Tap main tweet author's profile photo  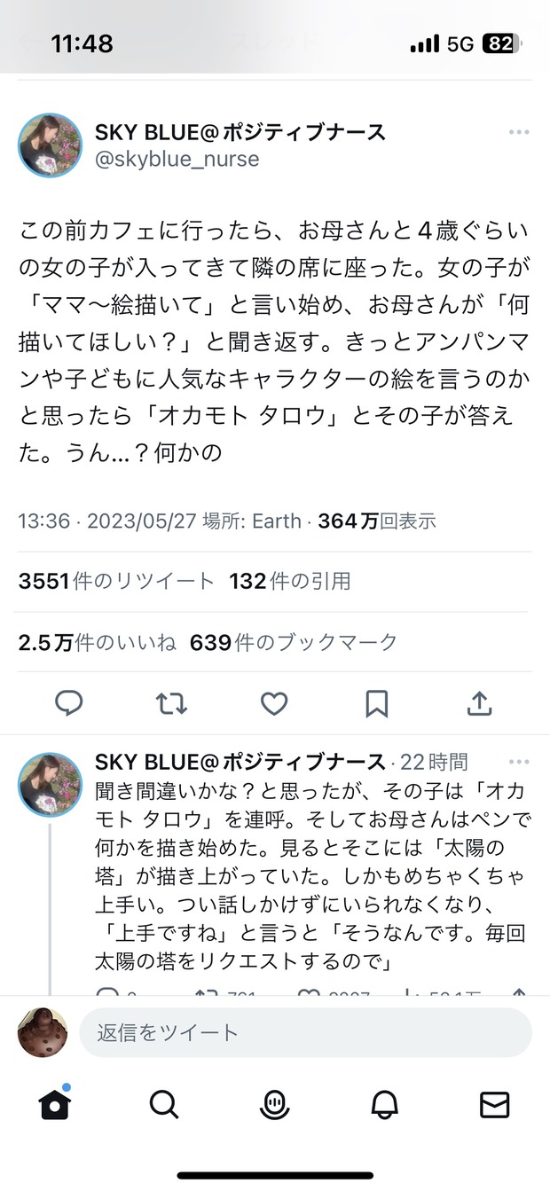click(50, 145)
